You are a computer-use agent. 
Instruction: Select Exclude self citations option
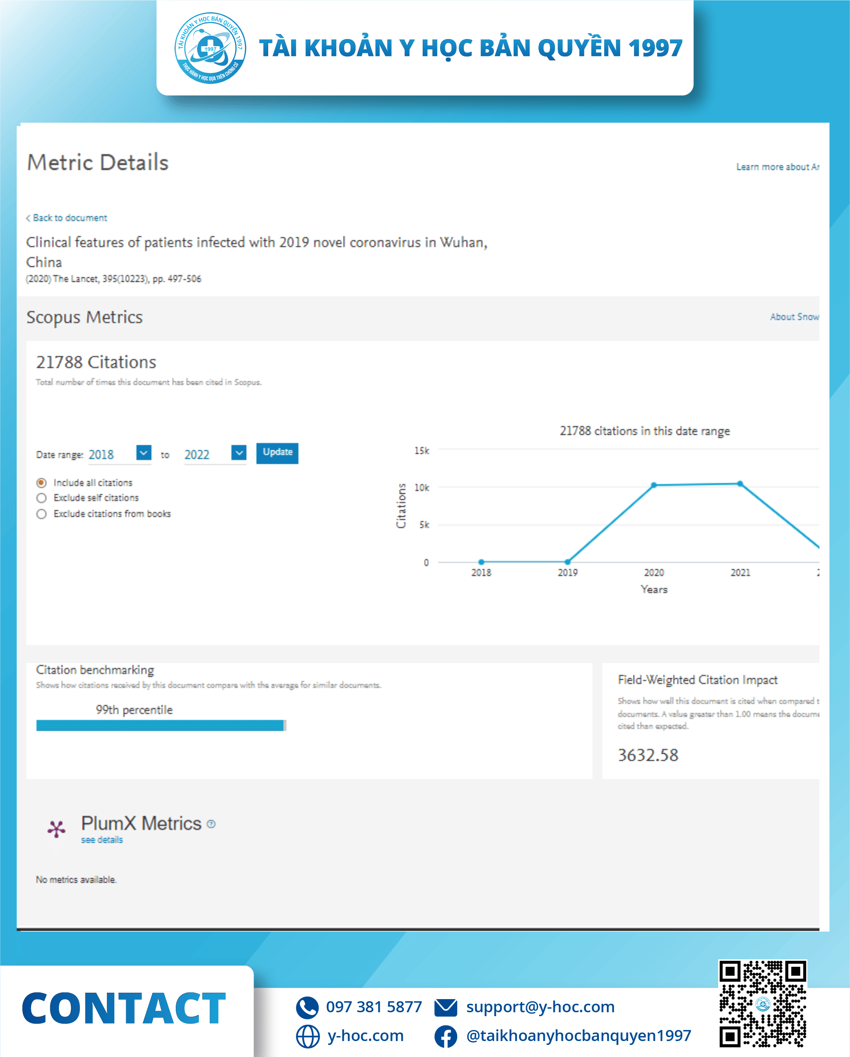coord(42,498)
